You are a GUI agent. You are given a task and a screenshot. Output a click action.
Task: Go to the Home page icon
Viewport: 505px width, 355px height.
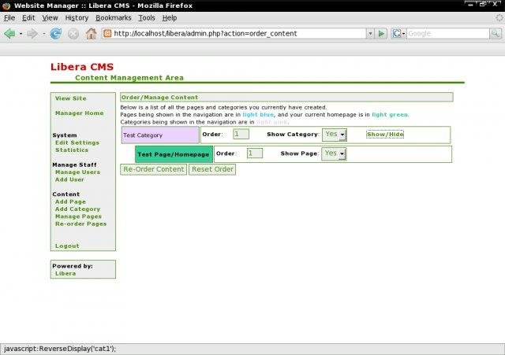(x=91, y=33)
